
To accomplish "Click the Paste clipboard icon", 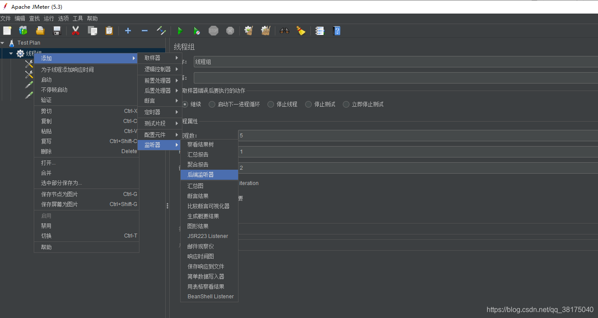I will [109, 31].
